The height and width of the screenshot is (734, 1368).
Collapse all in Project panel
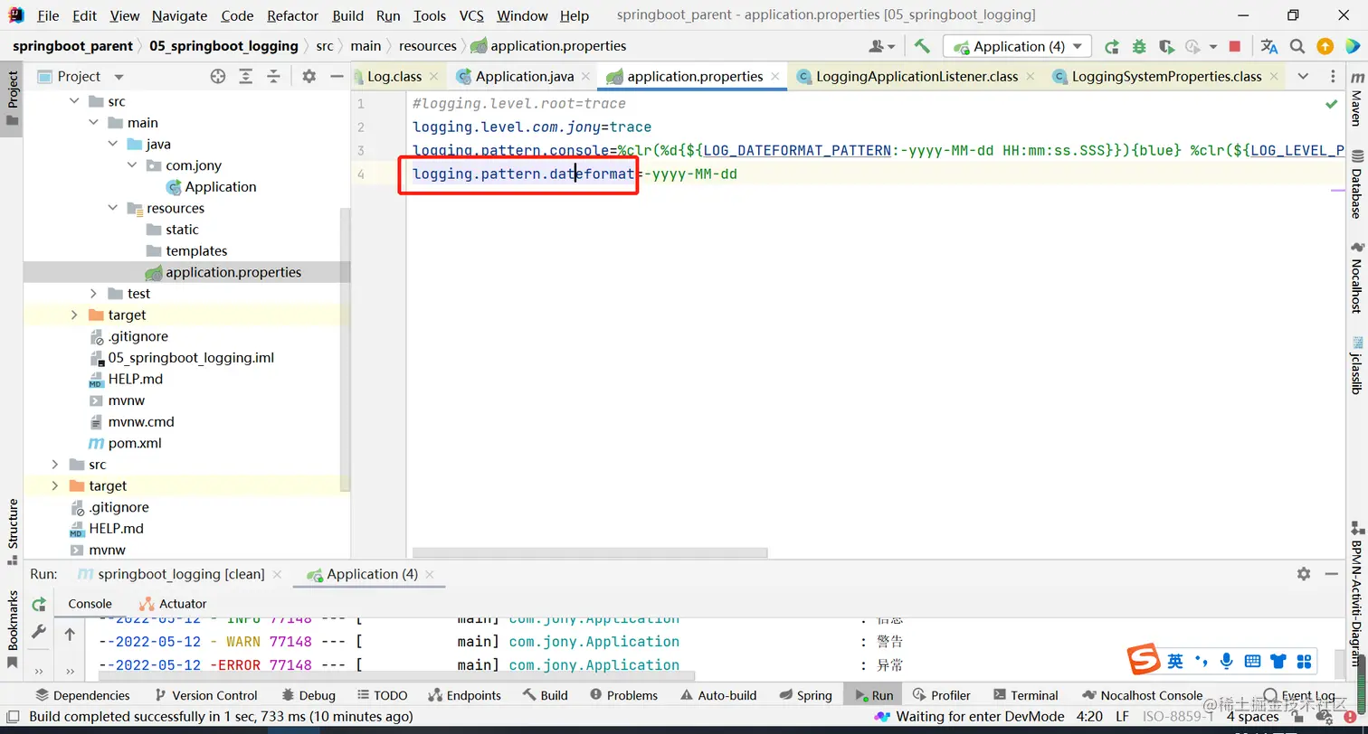pos(272,77)
